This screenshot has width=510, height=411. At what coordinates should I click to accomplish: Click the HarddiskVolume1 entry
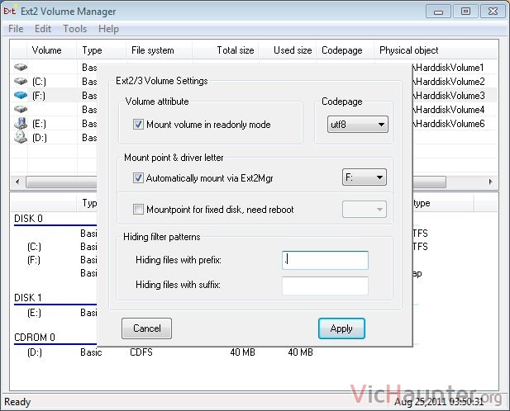coord(449,68)
